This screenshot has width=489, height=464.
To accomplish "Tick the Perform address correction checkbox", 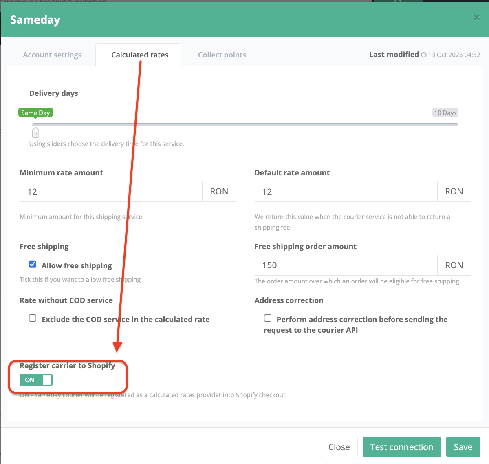I will 268,318.
